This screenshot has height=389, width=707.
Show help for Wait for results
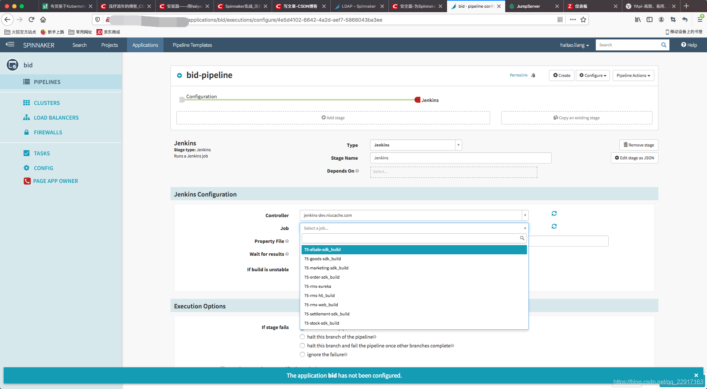[x=287, y=254]
